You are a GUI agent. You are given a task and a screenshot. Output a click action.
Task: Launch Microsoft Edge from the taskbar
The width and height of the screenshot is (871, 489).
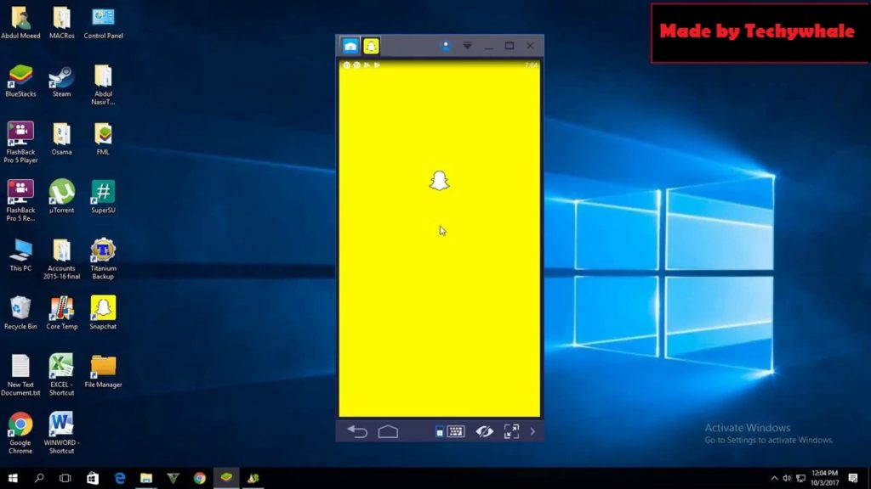[119, 478]
